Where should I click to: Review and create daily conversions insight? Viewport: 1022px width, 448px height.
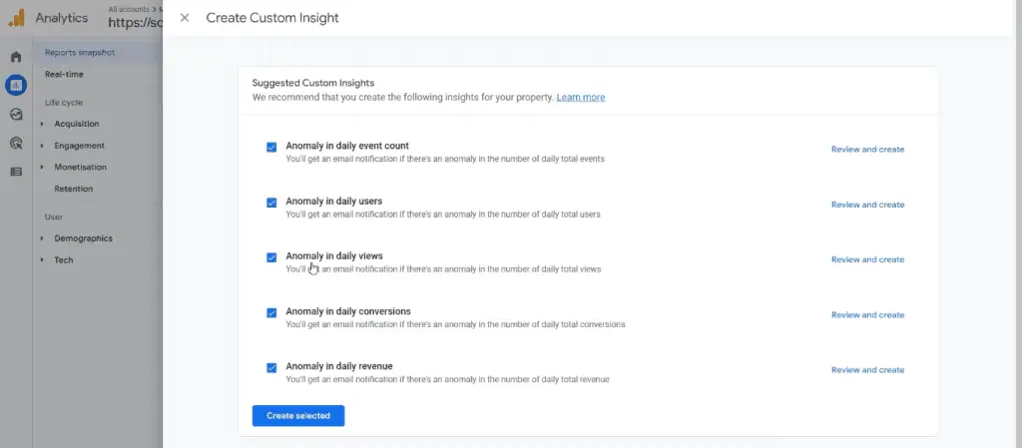click(x=867, y=314)
